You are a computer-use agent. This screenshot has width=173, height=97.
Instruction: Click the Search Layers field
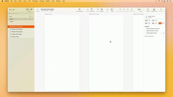point(21,13)
